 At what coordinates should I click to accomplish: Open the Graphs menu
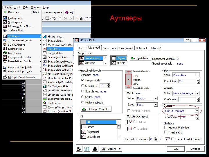(8, 8)
